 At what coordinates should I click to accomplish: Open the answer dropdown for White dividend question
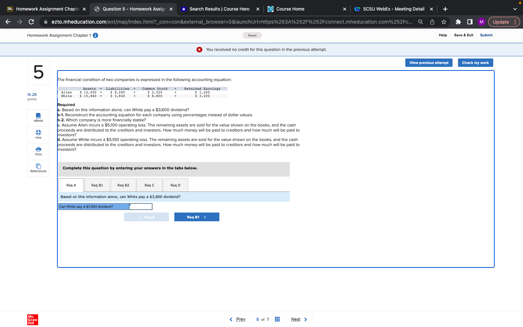click(x=141, y=206)
